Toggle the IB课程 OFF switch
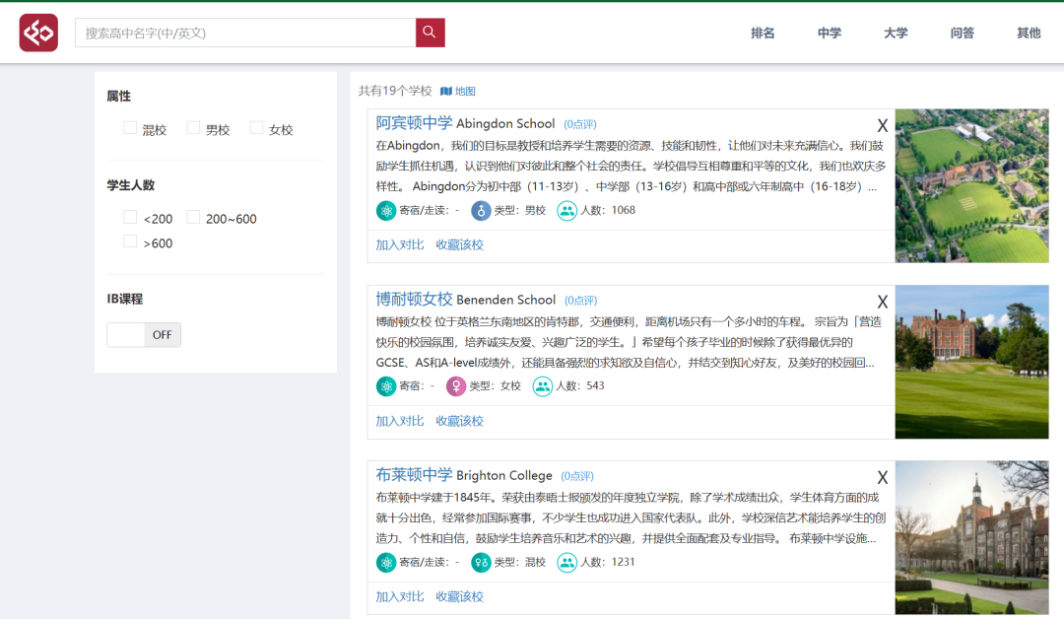Viewport: 1064px width, 619px height. point(144,334)
